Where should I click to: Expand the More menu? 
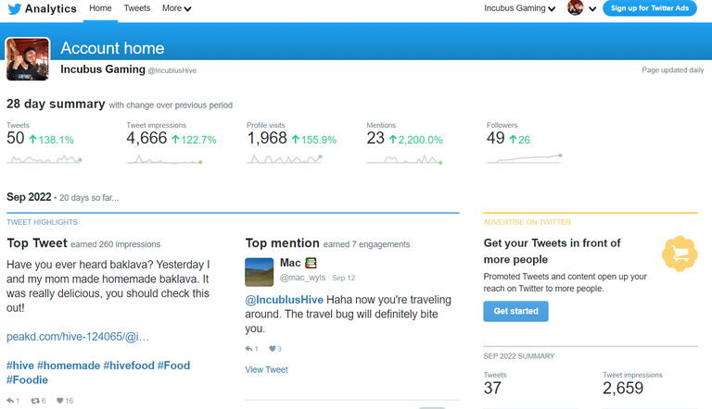(177, 8)
